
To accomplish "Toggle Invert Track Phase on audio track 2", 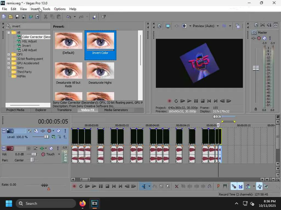I will (35, 148).
